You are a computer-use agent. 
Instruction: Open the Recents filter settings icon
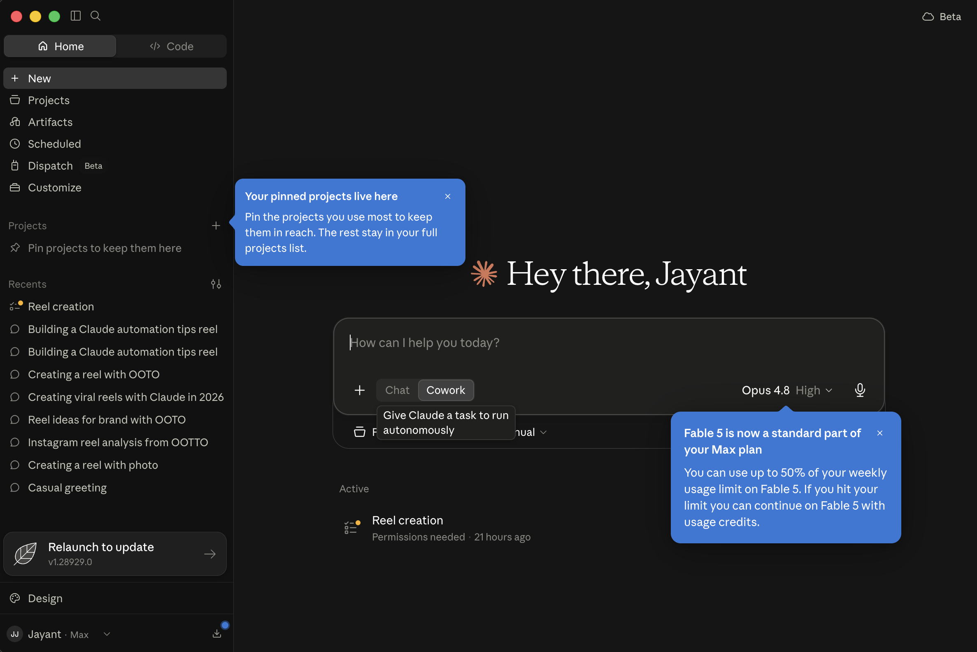[216, 284]
